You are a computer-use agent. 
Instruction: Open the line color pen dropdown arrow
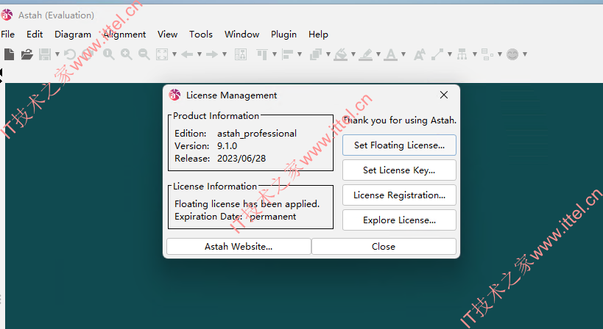(378, 54)
